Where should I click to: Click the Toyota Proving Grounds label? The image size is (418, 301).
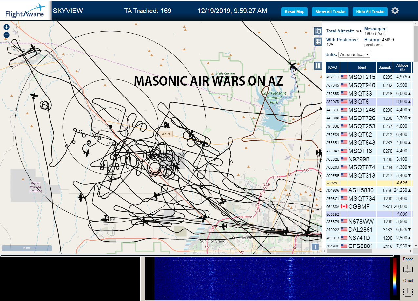coord(36,187)
